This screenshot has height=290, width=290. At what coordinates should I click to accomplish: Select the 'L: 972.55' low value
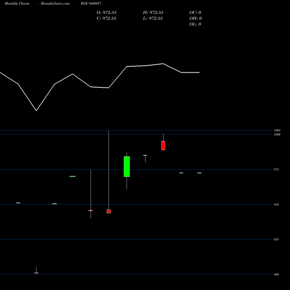pyautogui.click(x=153, y=19)
